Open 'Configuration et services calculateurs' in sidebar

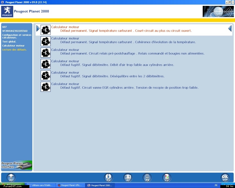pyautogui.click(x=16, y=36)
